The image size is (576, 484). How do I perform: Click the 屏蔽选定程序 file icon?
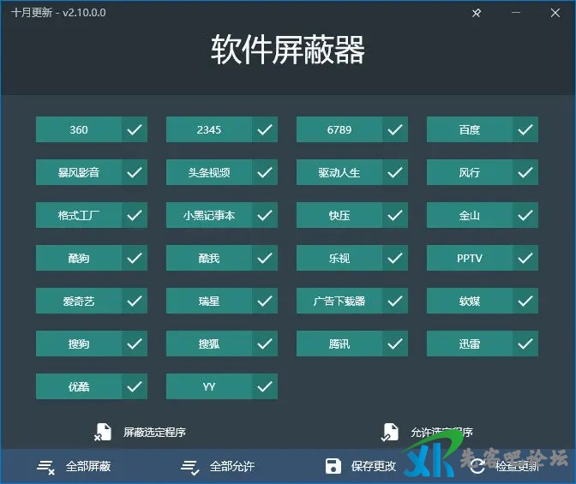pos(103,432)
